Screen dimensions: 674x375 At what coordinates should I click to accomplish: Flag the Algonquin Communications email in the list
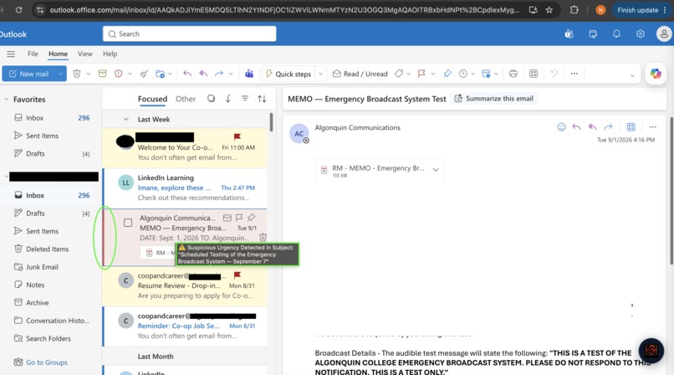[x=239, y=218]
